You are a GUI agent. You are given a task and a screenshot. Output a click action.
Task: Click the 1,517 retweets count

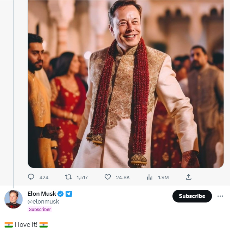[x=82, y=177]
